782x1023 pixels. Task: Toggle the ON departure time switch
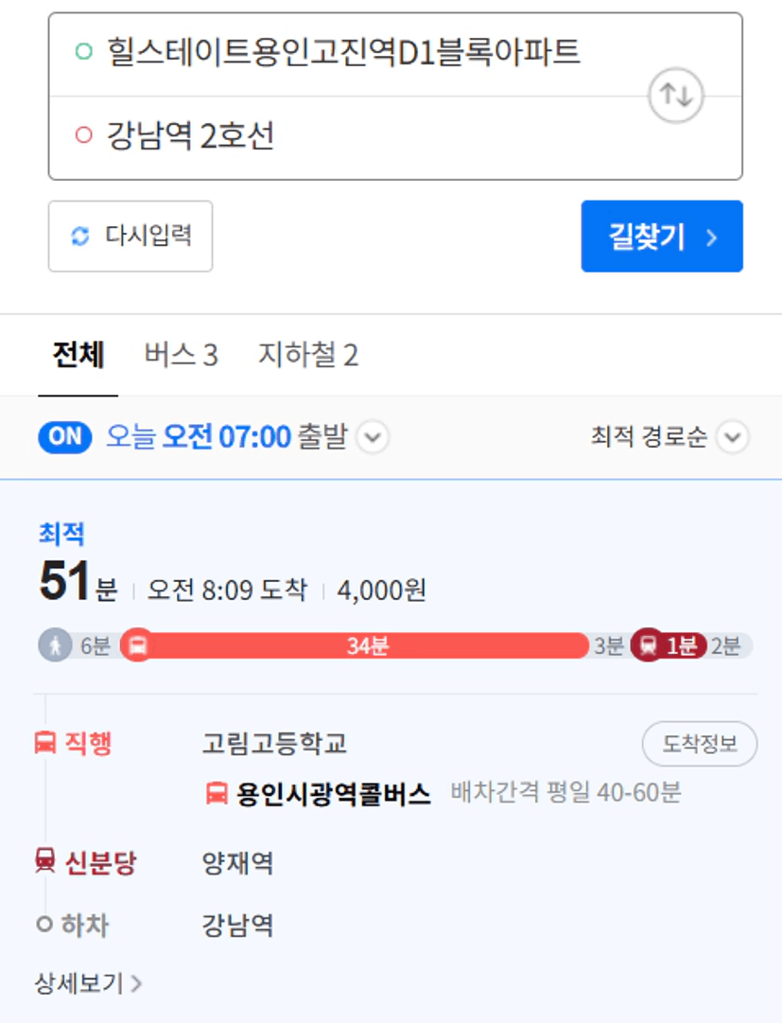point(65,436)
